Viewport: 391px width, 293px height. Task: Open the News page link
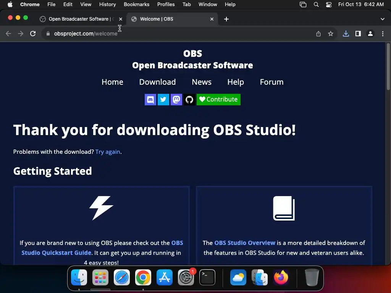(202, 82)
